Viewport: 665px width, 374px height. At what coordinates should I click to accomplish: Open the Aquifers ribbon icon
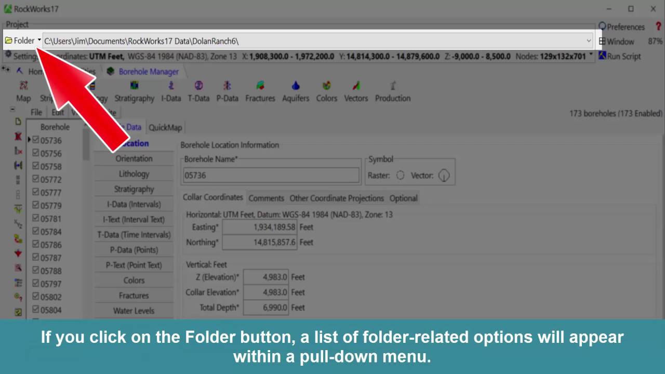[296, 91]
